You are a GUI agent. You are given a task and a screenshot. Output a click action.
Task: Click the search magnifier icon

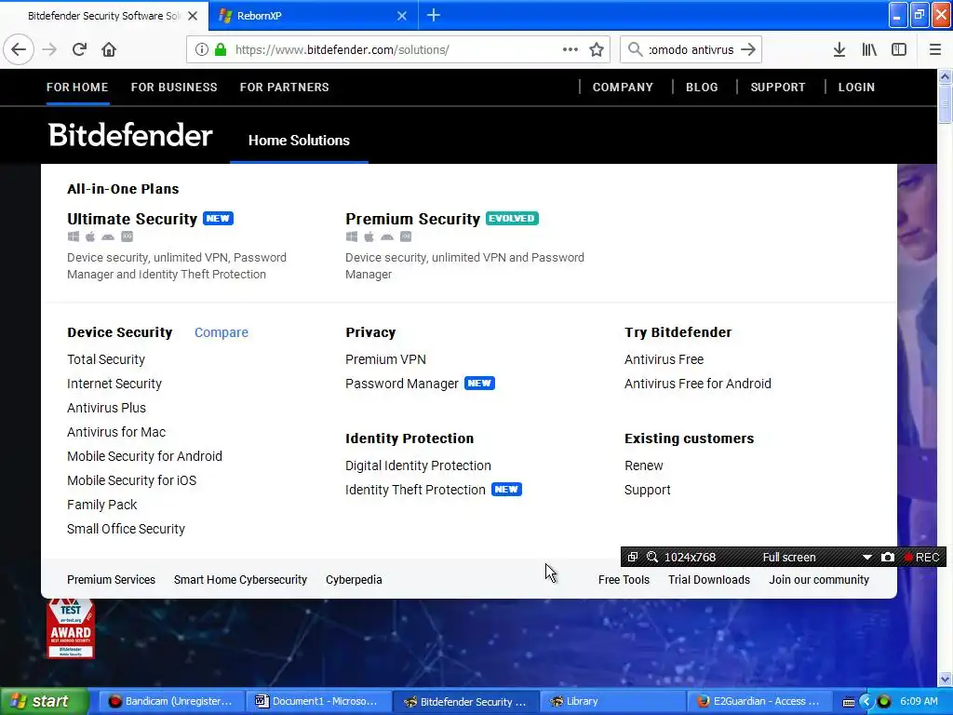(x=635, y=49)
